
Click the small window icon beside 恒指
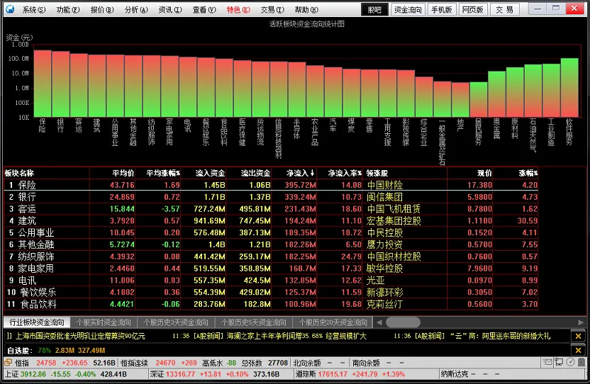coord(8,363)
